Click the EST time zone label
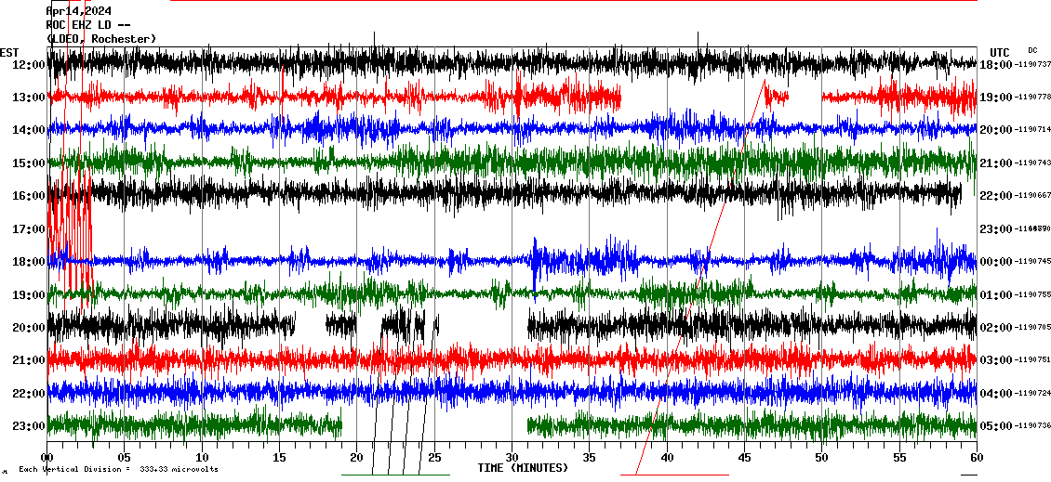The image size is (1051, 482). click(x=8, y=52)
